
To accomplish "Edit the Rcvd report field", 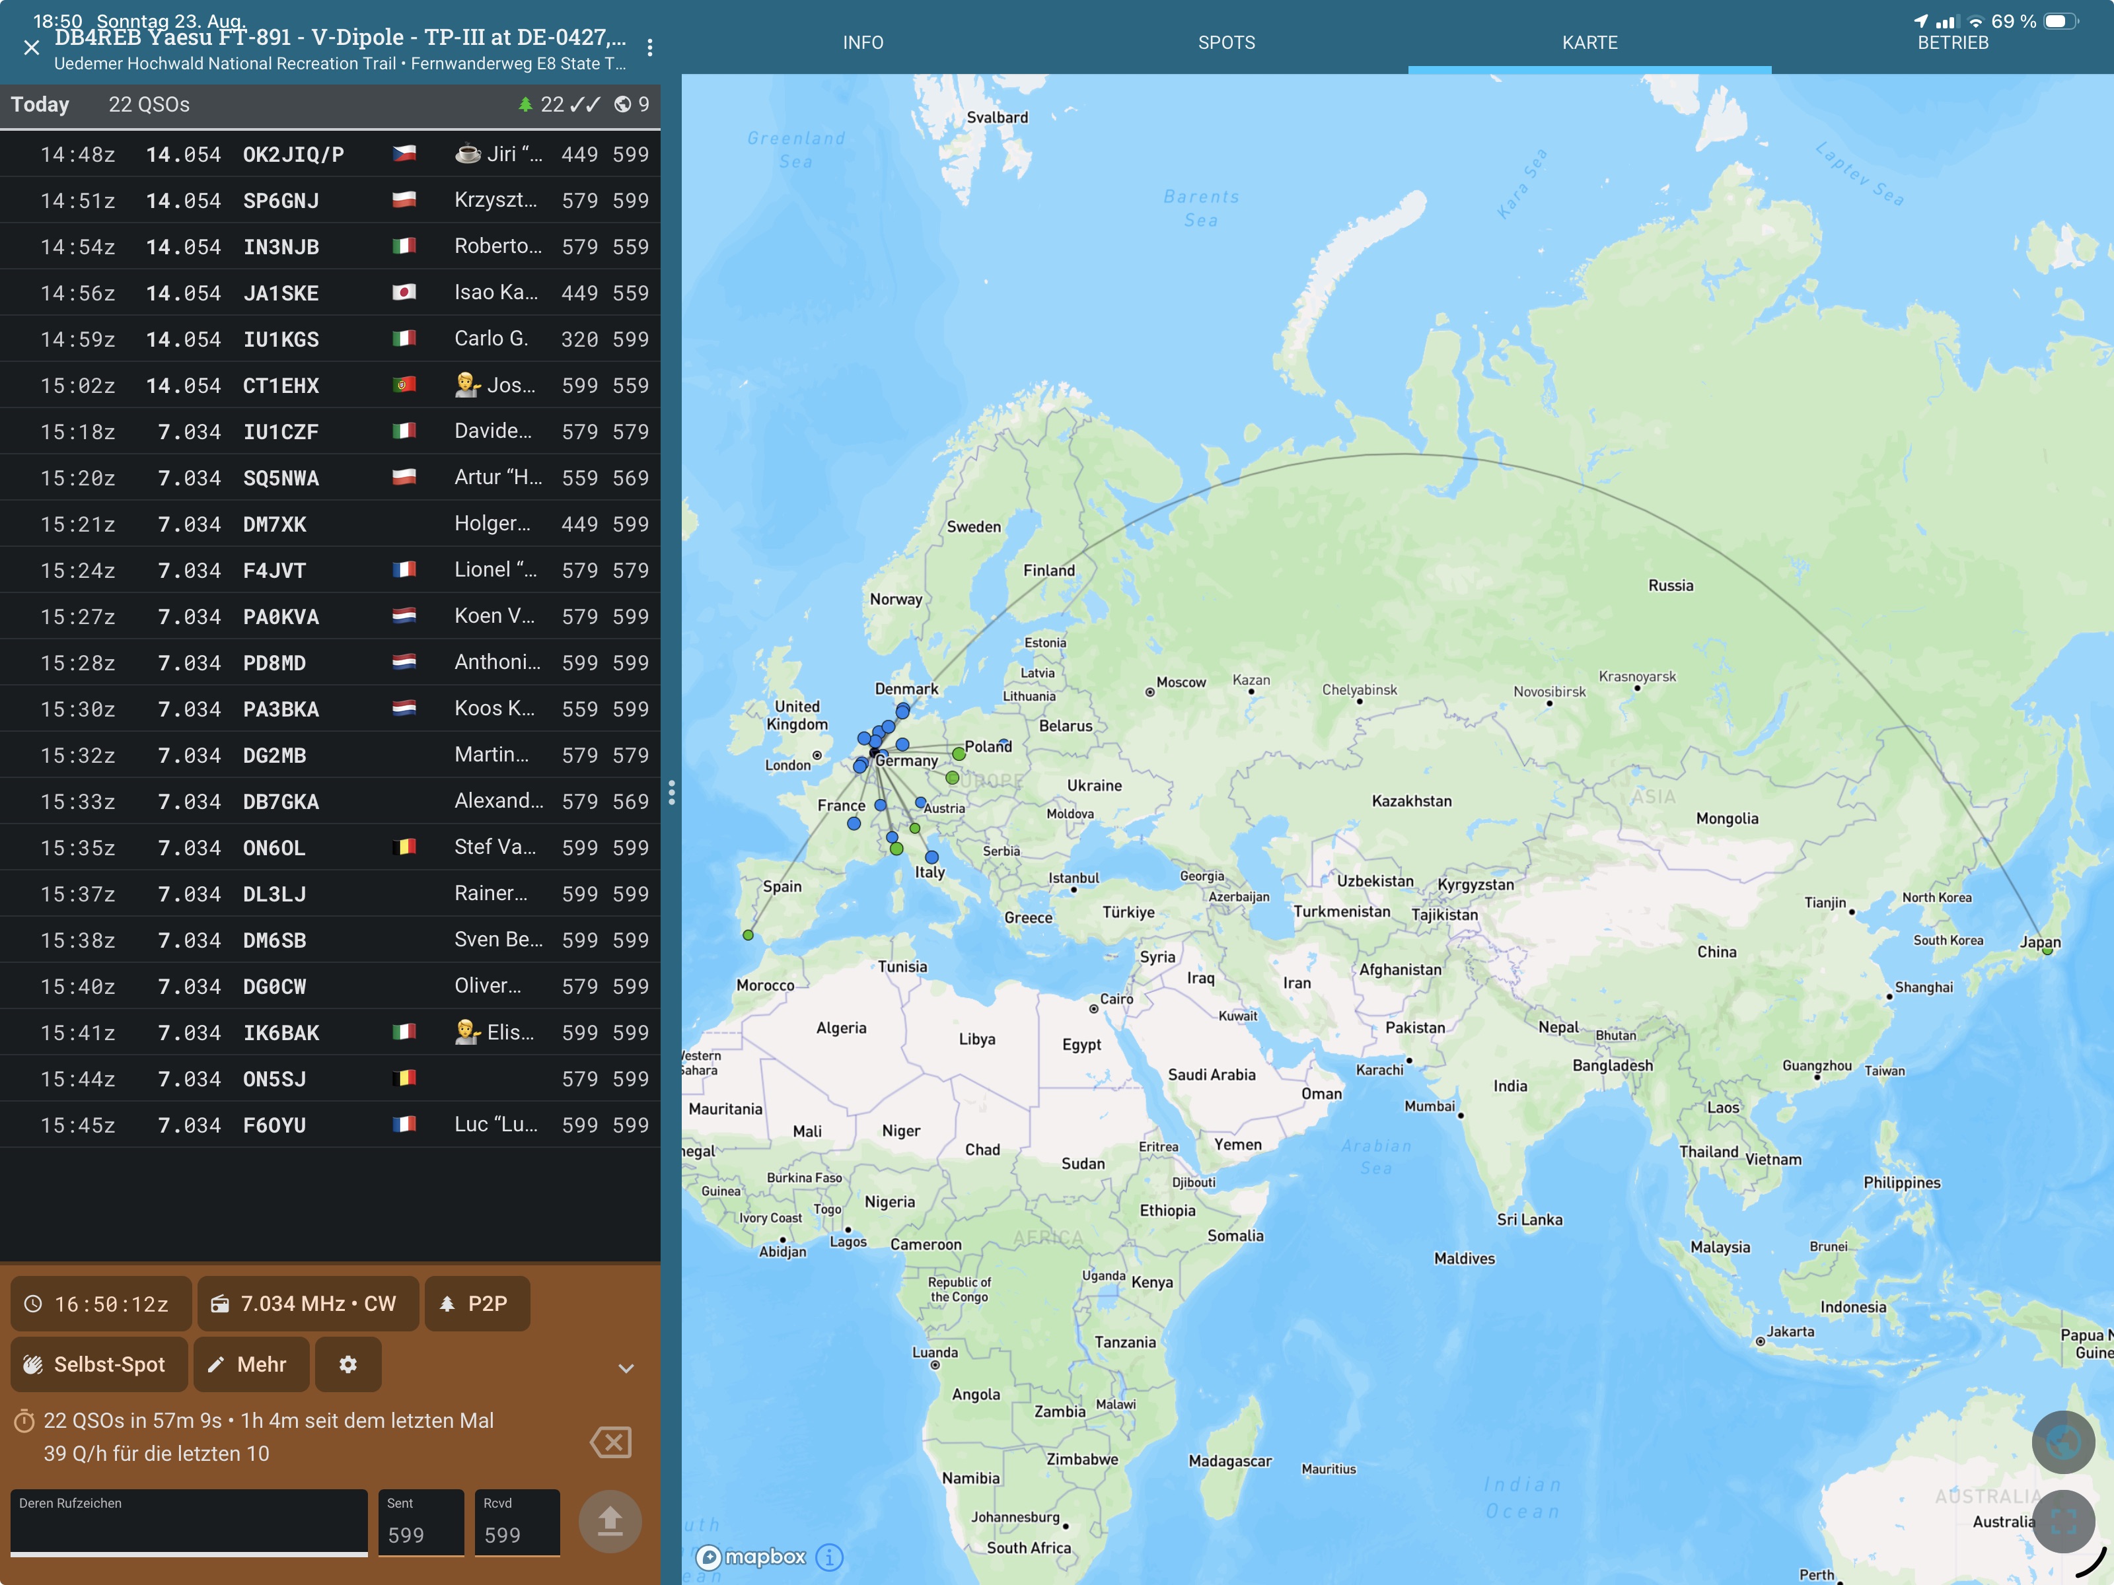I will [x=517, y=1523].
